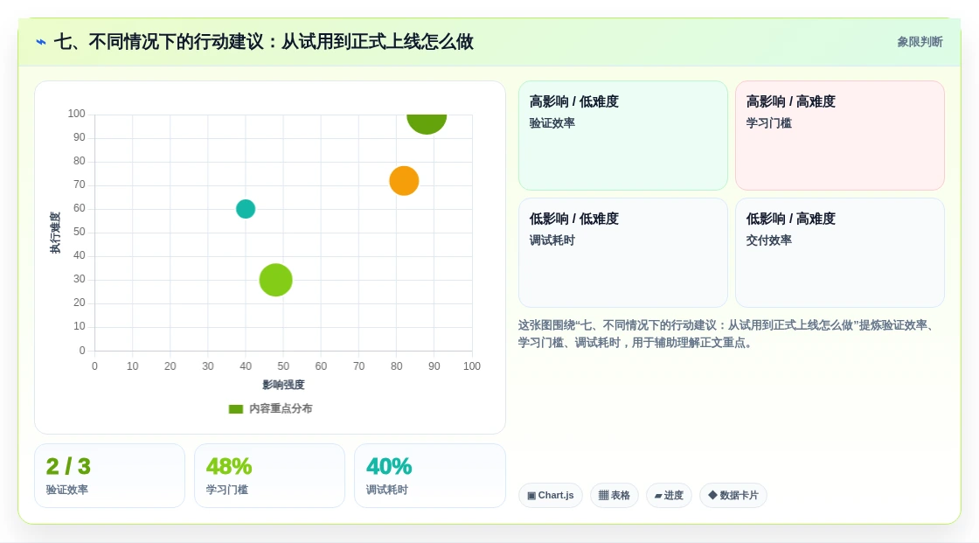Click the icon in the Chart.js chip
The height and width of the screenshot is (543, 979).
point(531,496)
